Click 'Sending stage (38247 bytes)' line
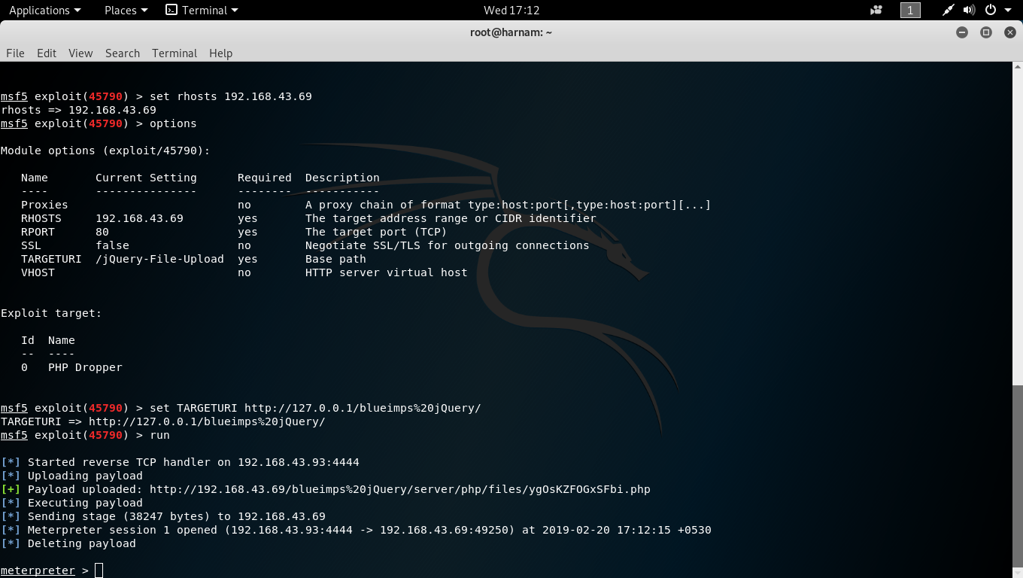The image size is (1023, 578). pyautogui.click(x=163, y=516)
